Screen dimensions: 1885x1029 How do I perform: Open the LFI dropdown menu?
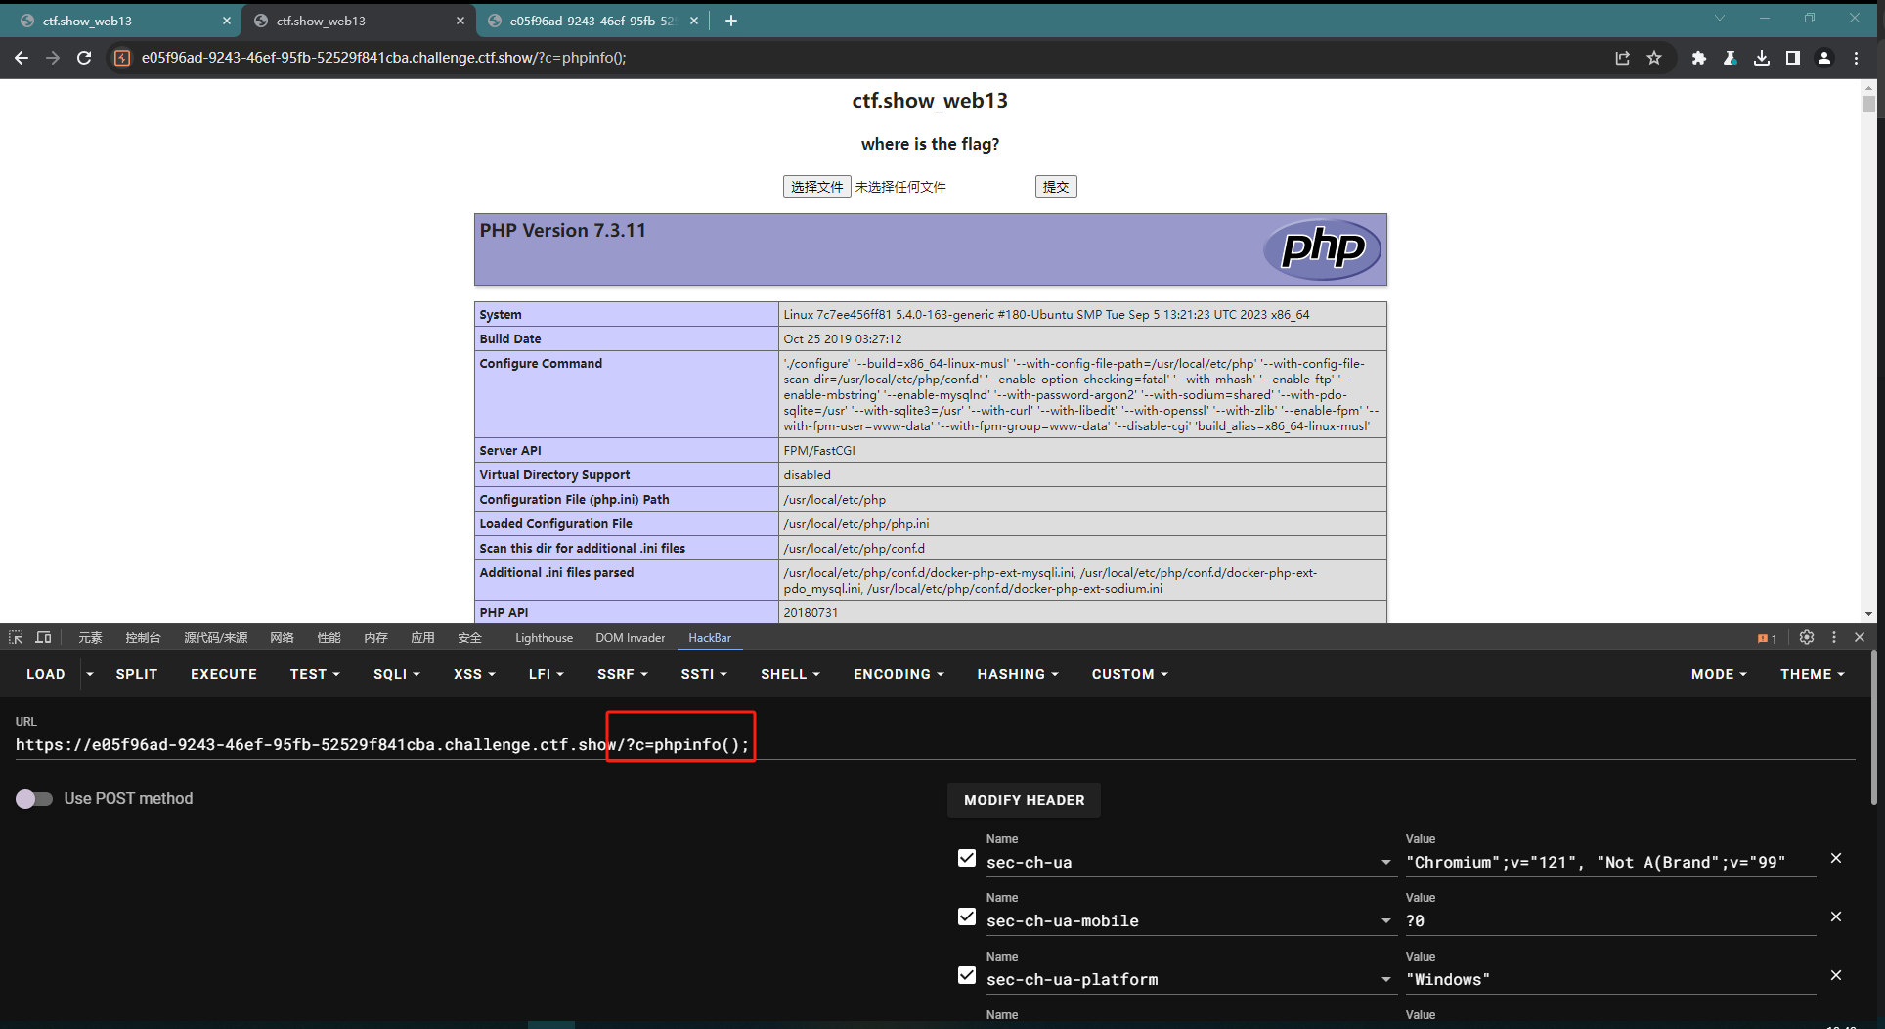coord(546,674)
